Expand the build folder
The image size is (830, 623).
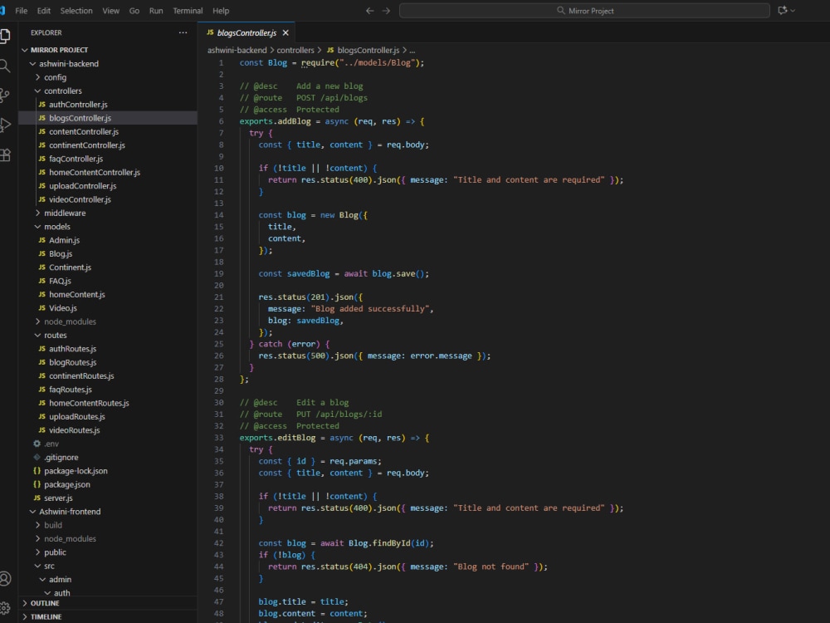108,525
